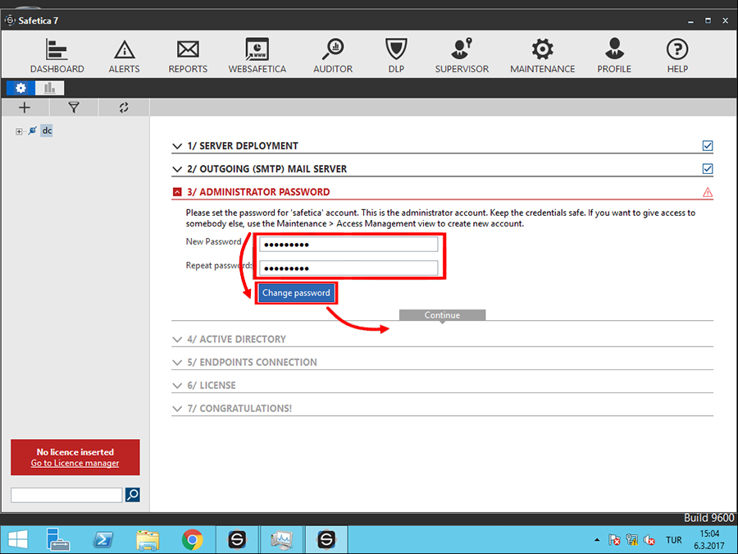Image resolution: width=738 pixels, height=554 pixels.
Task: Click the muted volume tray icon
Action: pos(649,540)
